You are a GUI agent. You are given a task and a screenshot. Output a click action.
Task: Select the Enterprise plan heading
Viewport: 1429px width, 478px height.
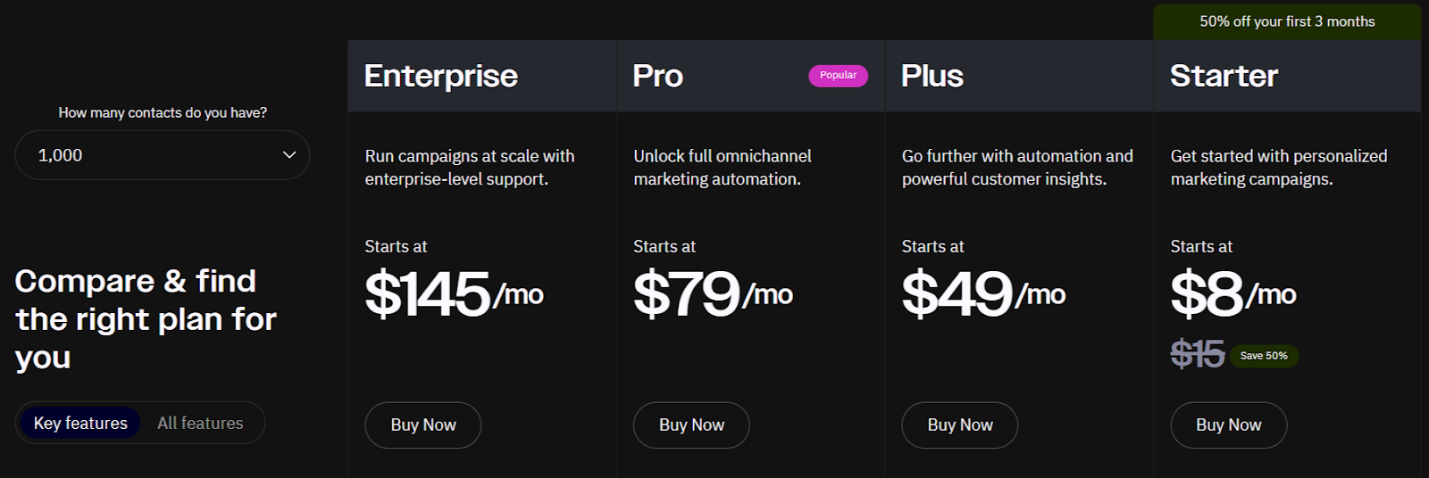[x=441, y=76]
